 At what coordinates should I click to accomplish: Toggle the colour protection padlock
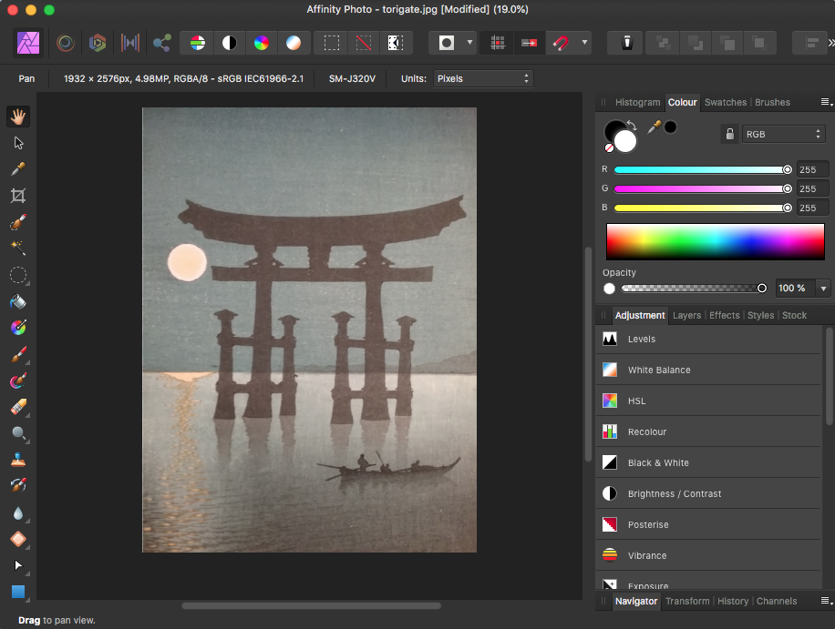[x=729, y=133]
